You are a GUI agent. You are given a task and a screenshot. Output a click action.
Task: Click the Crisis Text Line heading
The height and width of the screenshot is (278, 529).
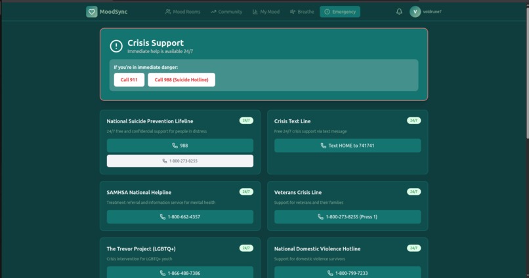pos(293,121)
